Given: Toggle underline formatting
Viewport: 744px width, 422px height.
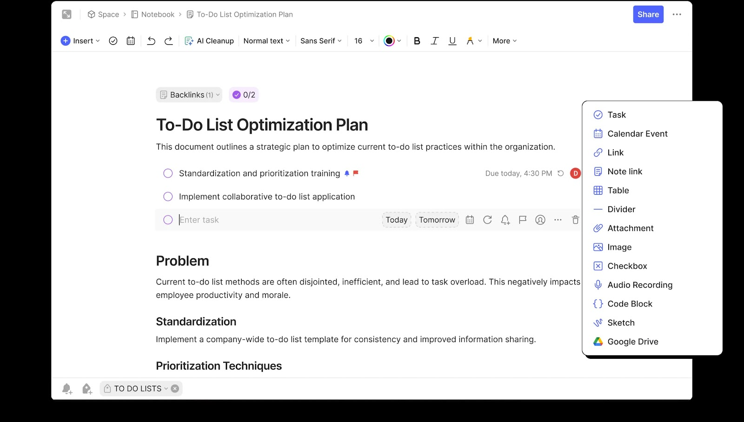Looking at the screenshot, I should pyautogui.click(x=452, y=41).
